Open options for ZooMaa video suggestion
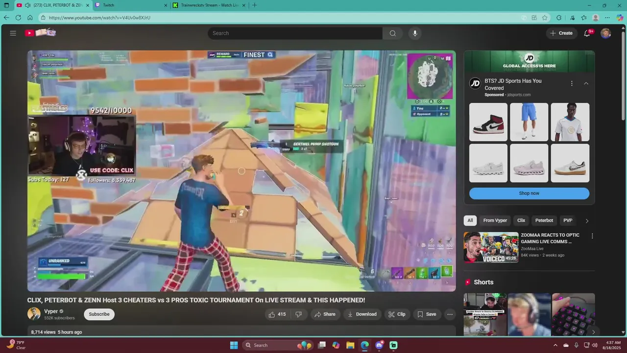Screen dimensions: 627x353 point(592,236)
